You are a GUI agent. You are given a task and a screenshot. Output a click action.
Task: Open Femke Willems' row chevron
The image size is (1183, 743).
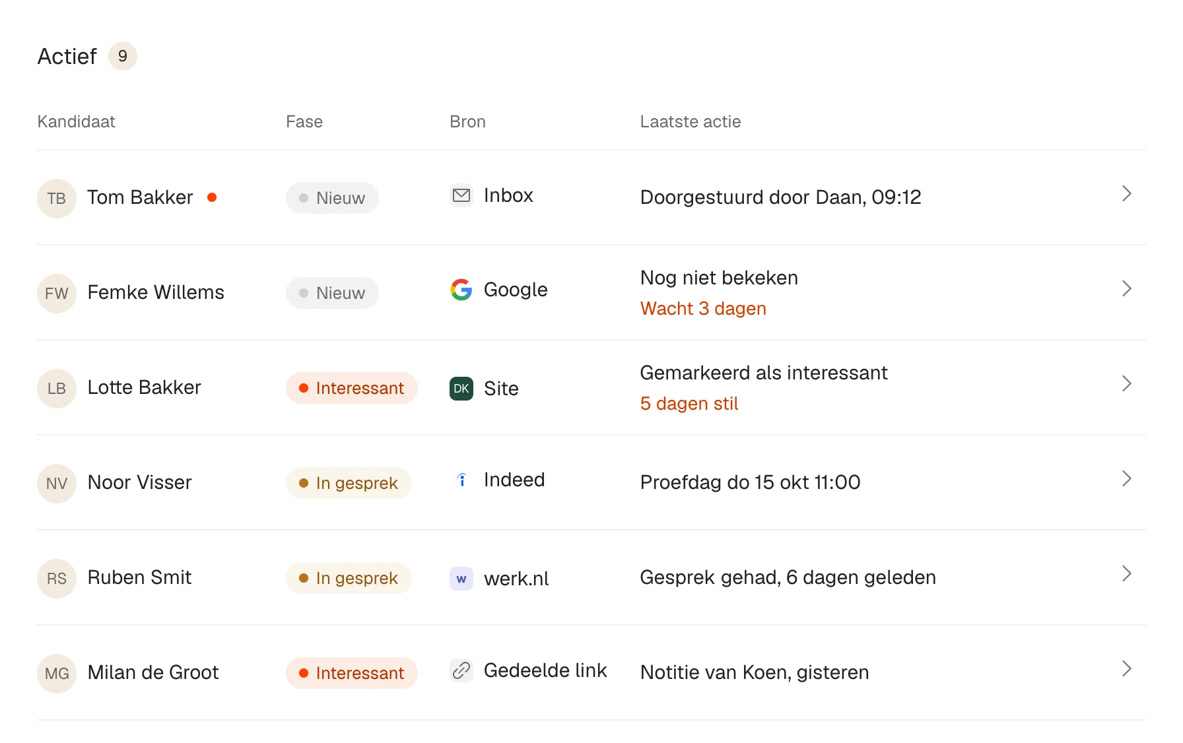1127,289
